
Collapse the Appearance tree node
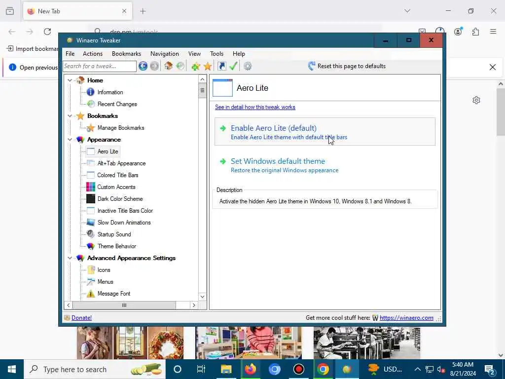click(x=70, y=140)
